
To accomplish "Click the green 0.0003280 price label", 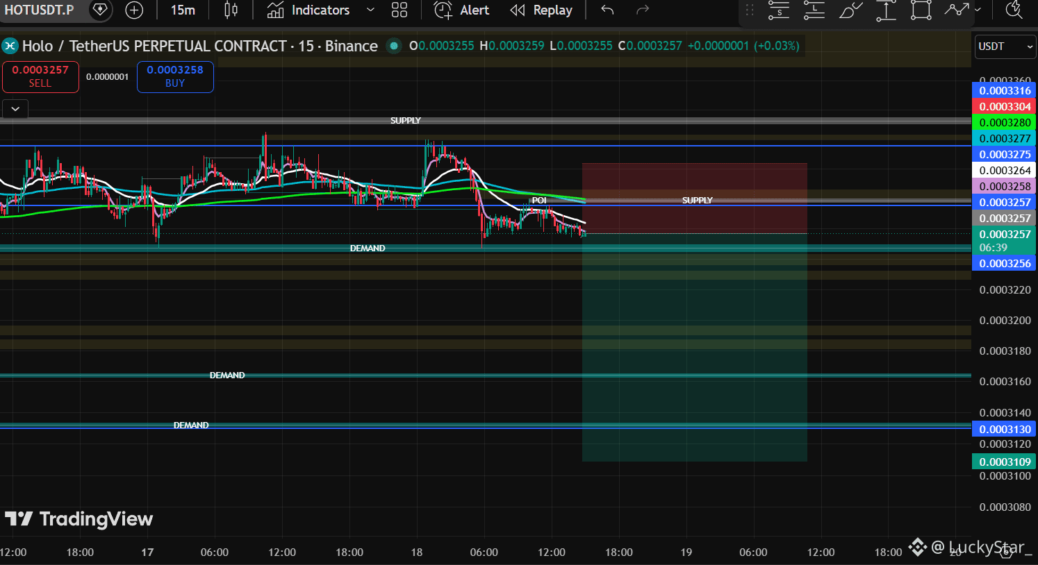I will click(x=1004, y=123).
